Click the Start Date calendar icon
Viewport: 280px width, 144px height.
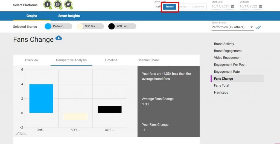coord(232,7)
